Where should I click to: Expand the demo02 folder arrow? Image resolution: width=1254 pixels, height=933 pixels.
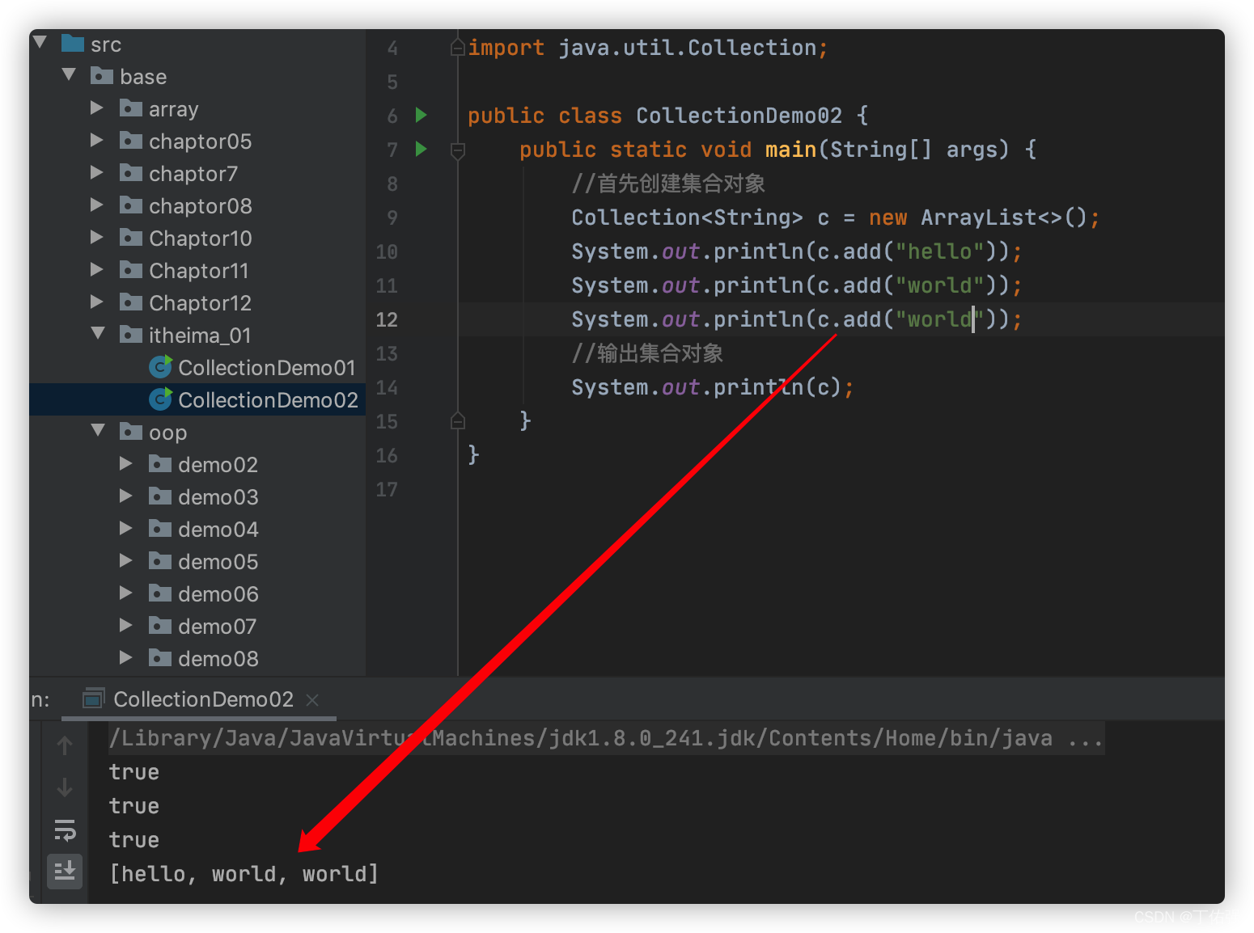click(x=126, y=463)
